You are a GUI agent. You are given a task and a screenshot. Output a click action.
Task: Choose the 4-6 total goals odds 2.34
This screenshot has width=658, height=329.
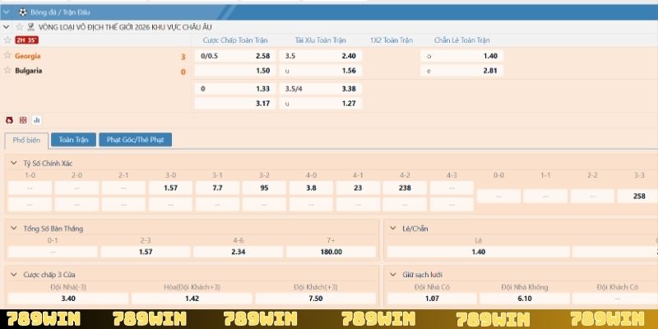click(239, 252)
